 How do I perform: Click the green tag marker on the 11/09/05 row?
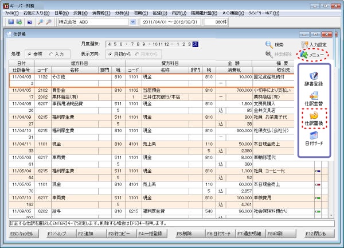pyautogui.click(x=318, y=211)
